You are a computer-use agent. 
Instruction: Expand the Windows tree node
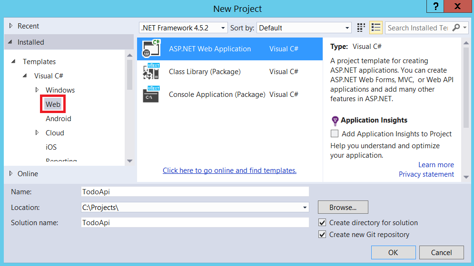click(x=37, y=90)
